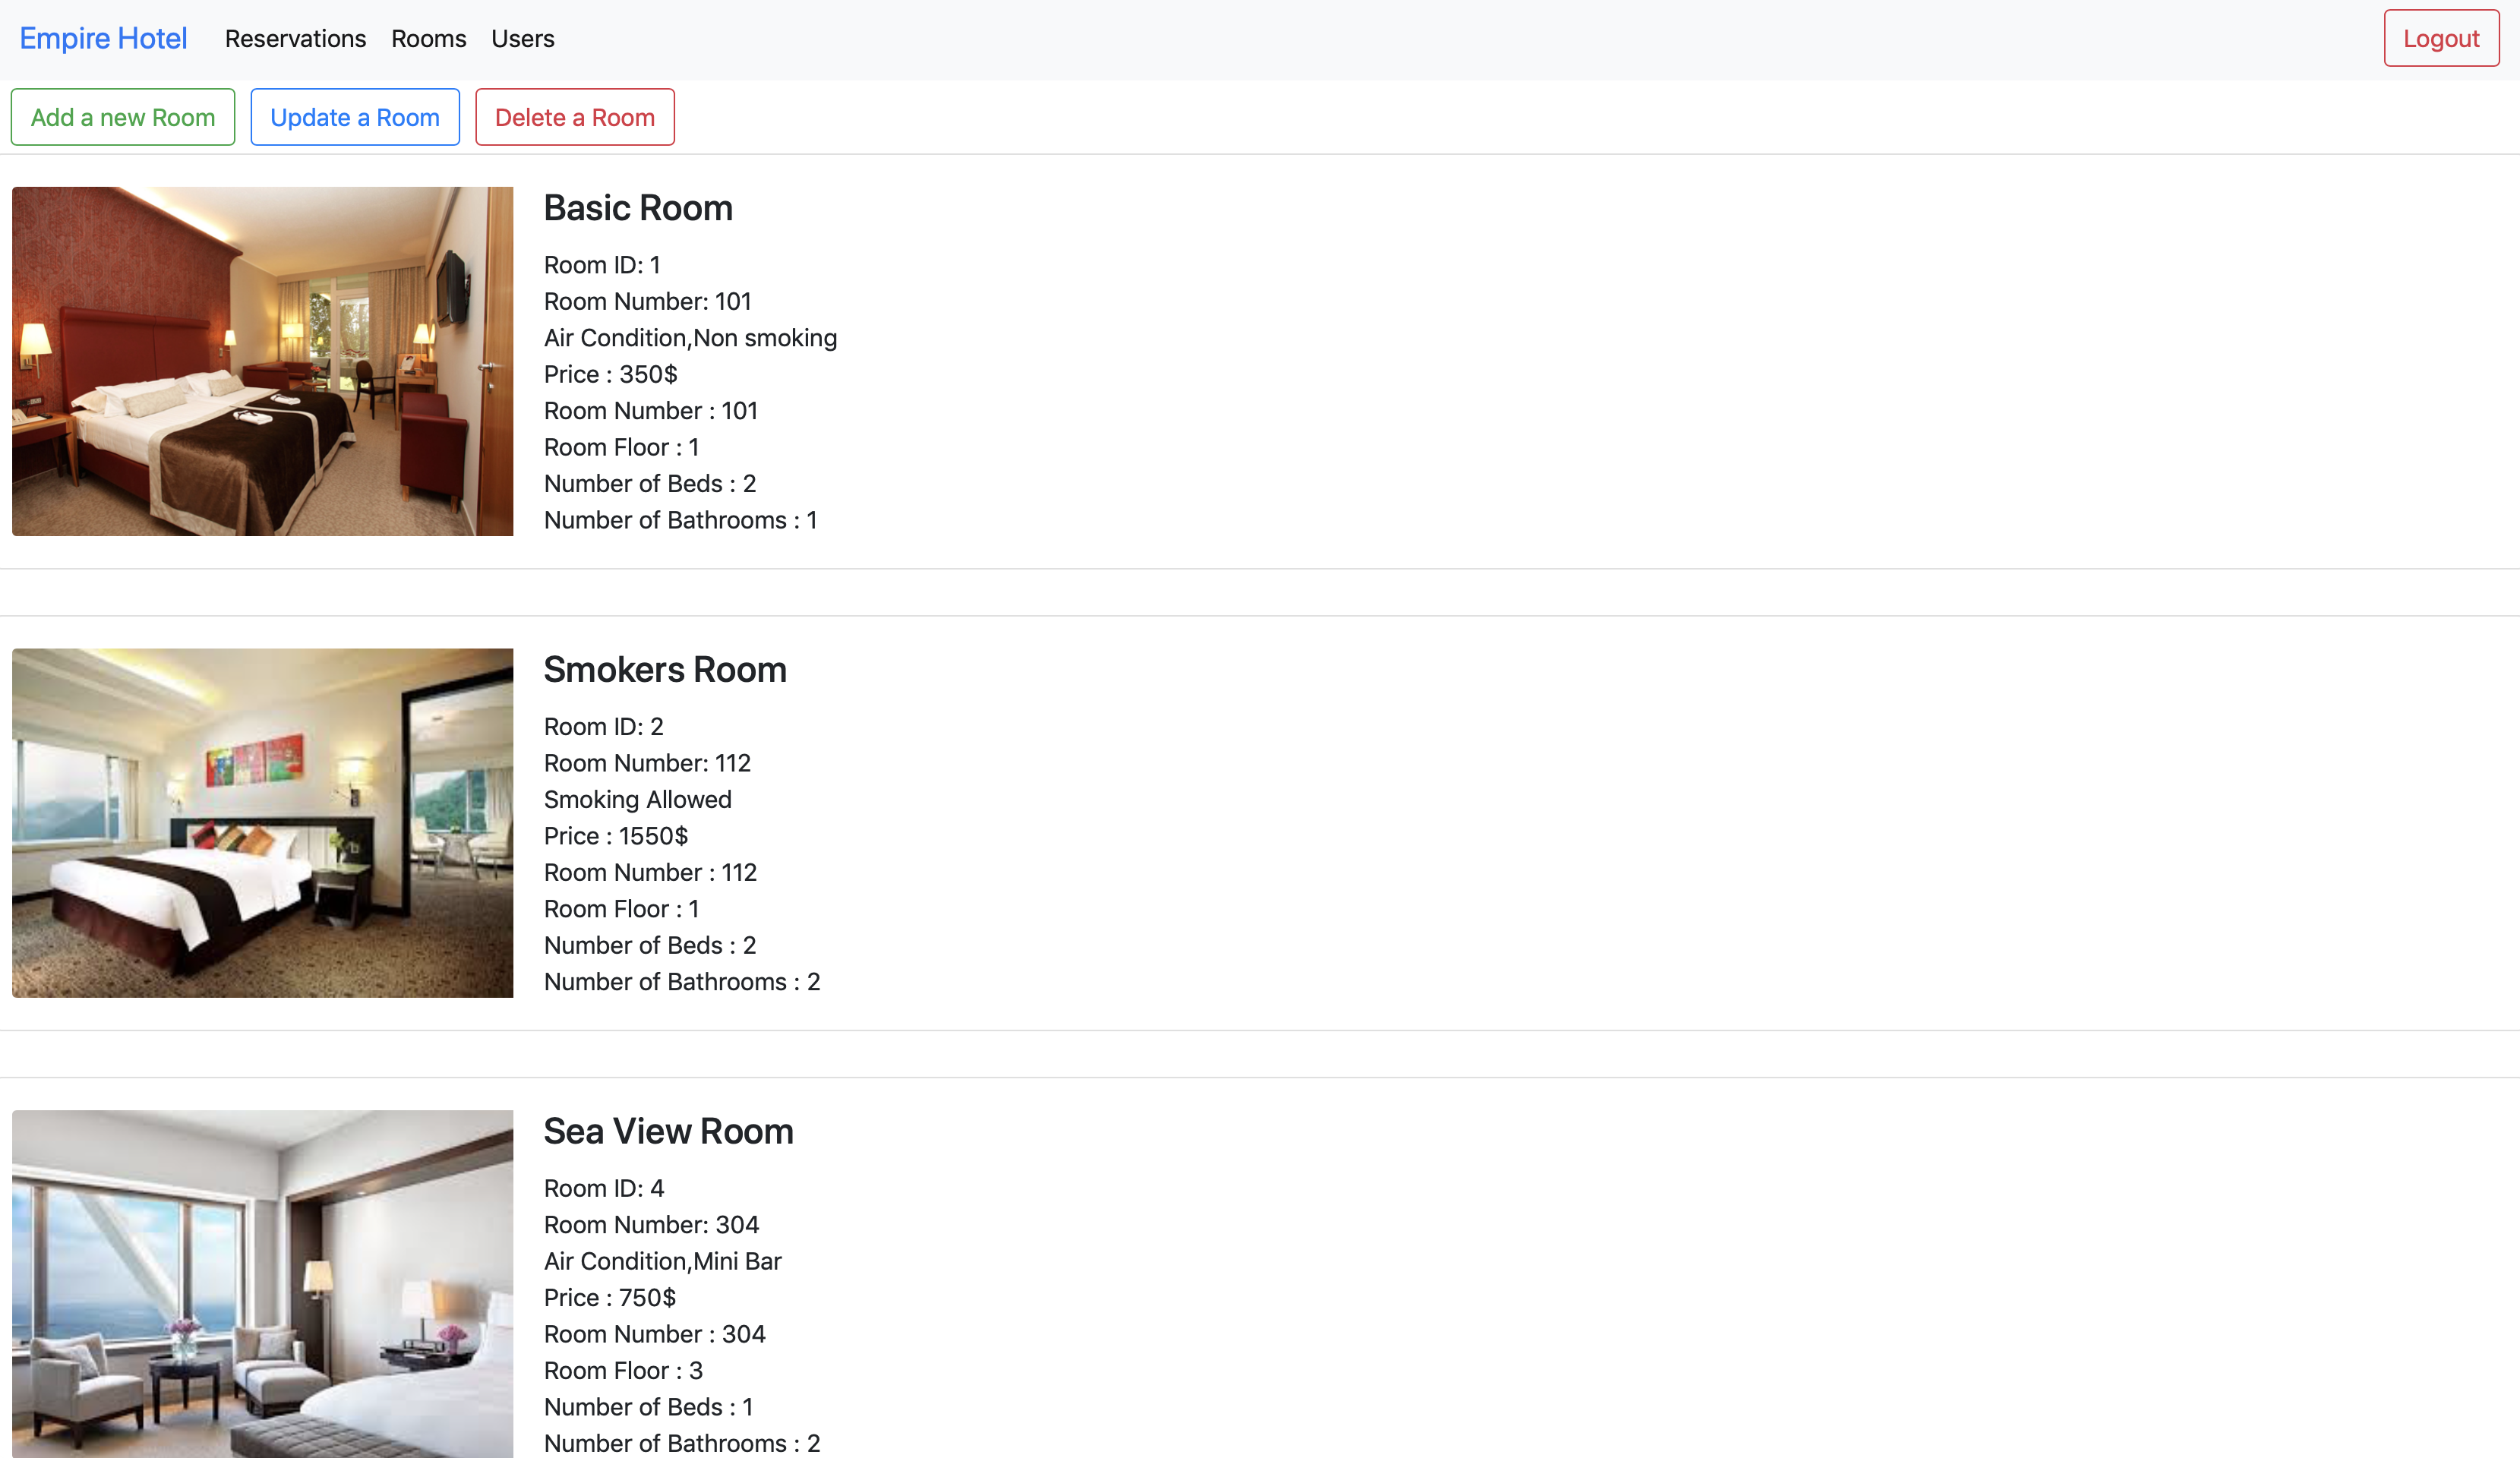Screen dimensions: 2520x1458
Task: Click Air Condition,Mini Bar text
Action: coord(662,1261)
